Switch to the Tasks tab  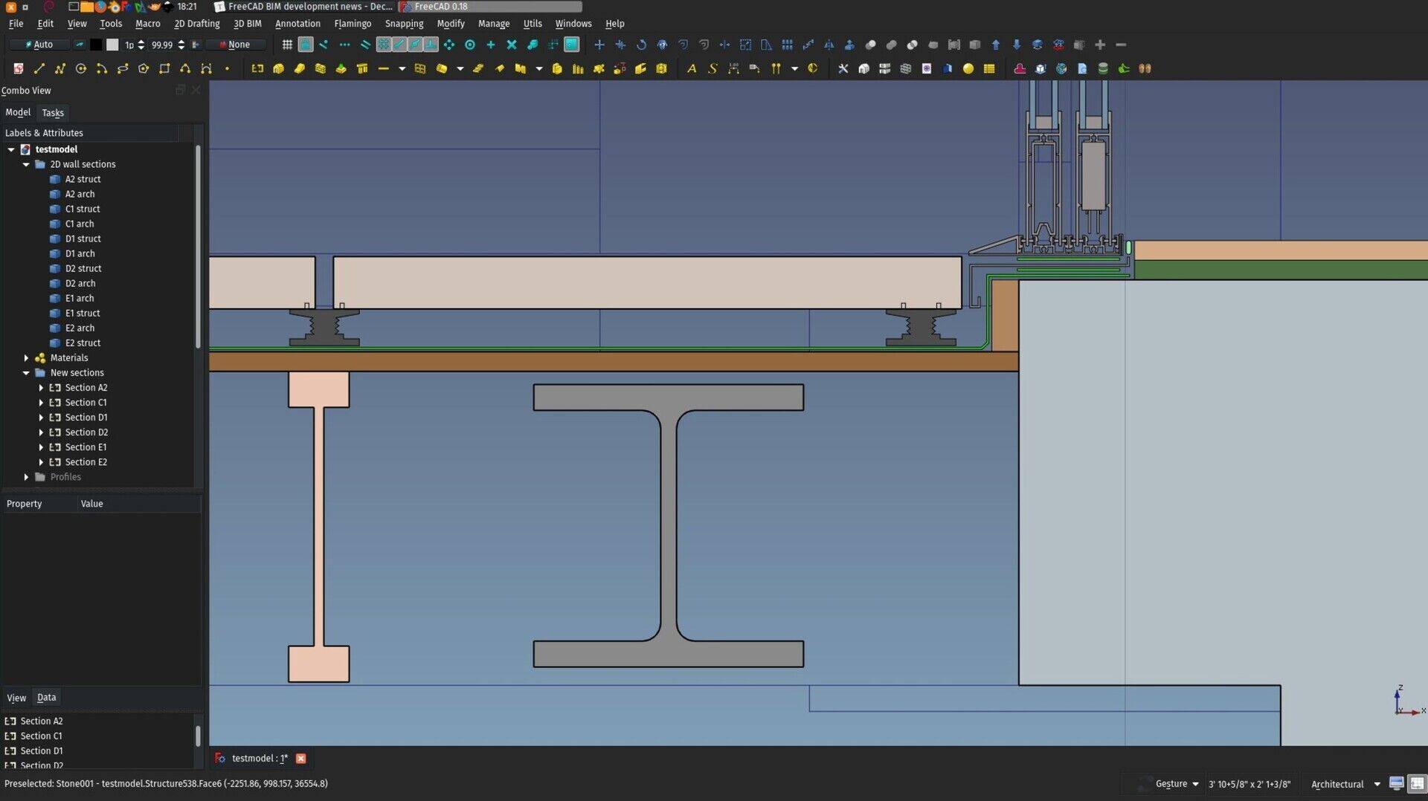(x=53, y=112)
